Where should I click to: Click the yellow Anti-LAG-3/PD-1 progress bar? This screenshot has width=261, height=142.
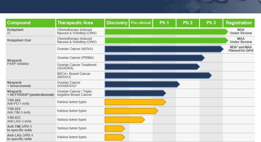point(115,137)
